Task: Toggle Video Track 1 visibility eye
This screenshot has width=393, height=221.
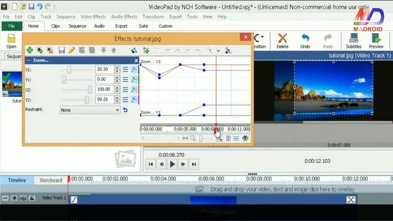Action: click(14, 198)
